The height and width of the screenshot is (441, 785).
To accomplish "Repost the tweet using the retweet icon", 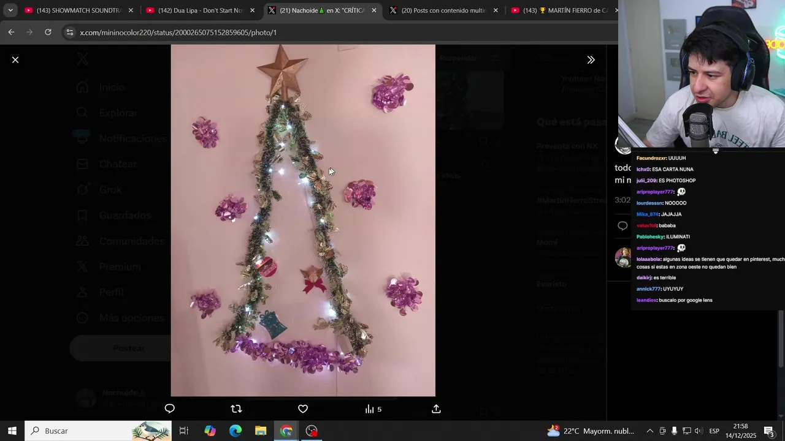I will (236, 409).
